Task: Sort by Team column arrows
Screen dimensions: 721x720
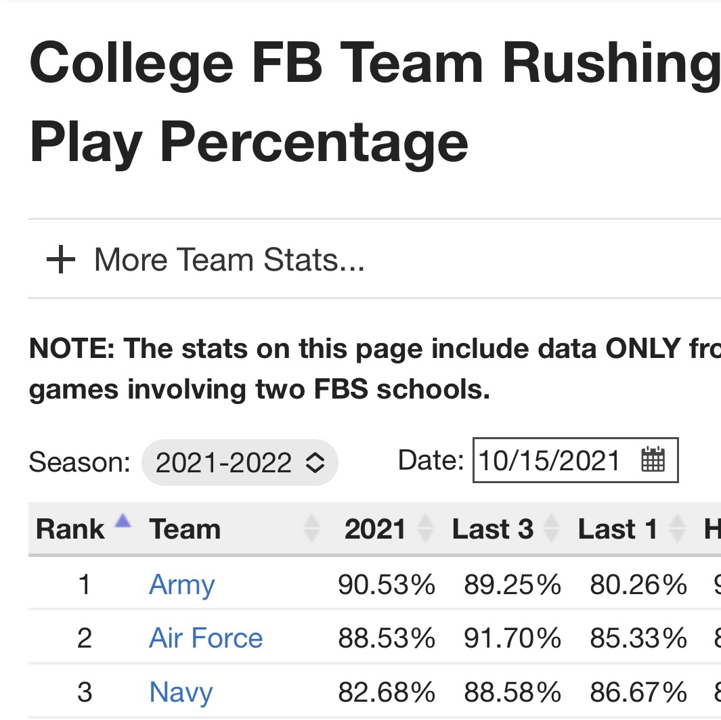Action: pyautogui.click(x=312, y=528)
